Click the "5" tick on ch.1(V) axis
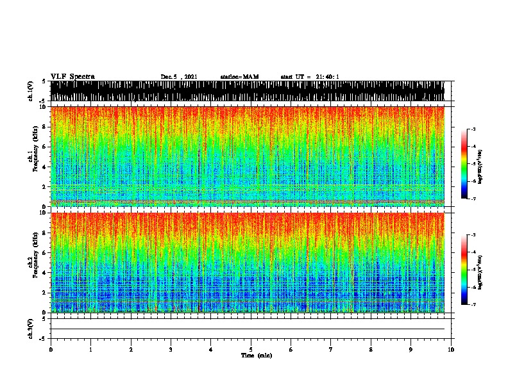Image resolution: width=508 pixels, height=392 pixels. click(x=44, y=81)
